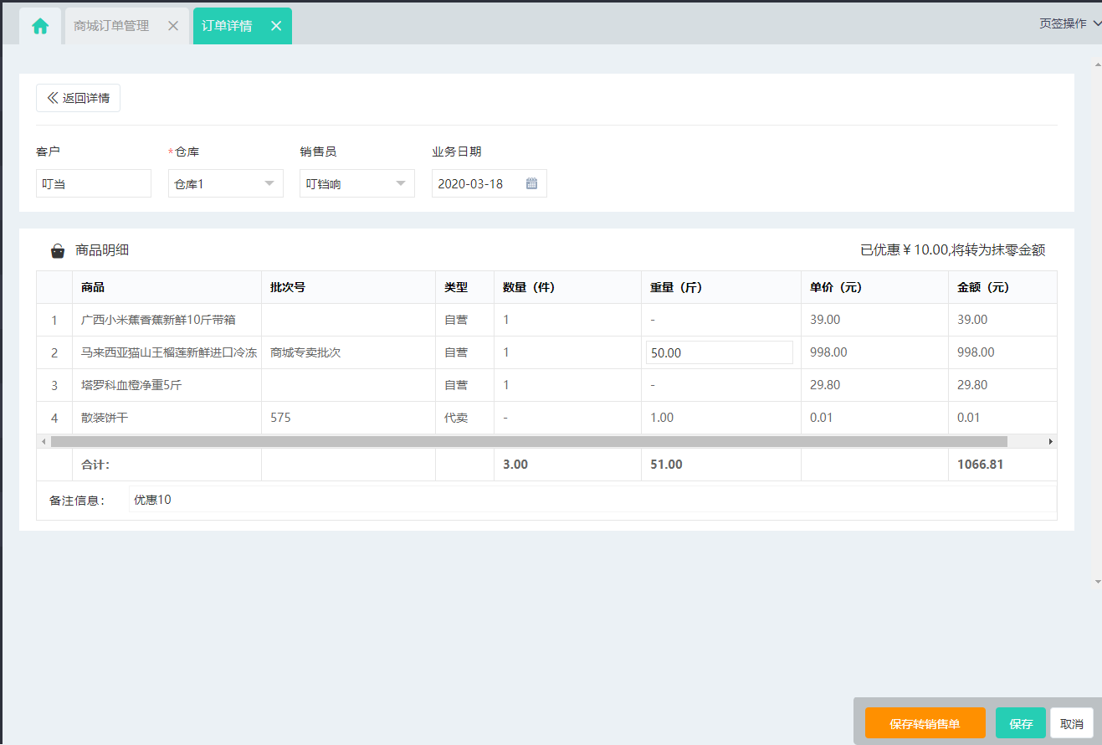Expand the 销售员 dropdown showing 叮铛响
Viewport: 1102px width, 745px height.
357,183
